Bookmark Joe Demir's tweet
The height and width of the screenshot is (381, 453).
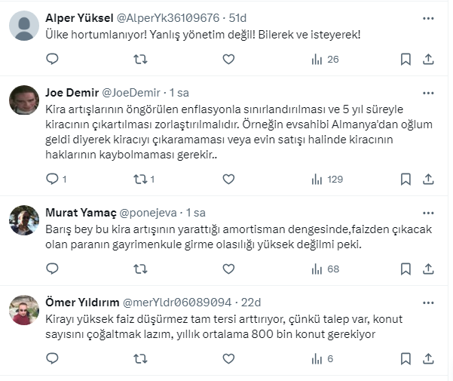(406, 179)
